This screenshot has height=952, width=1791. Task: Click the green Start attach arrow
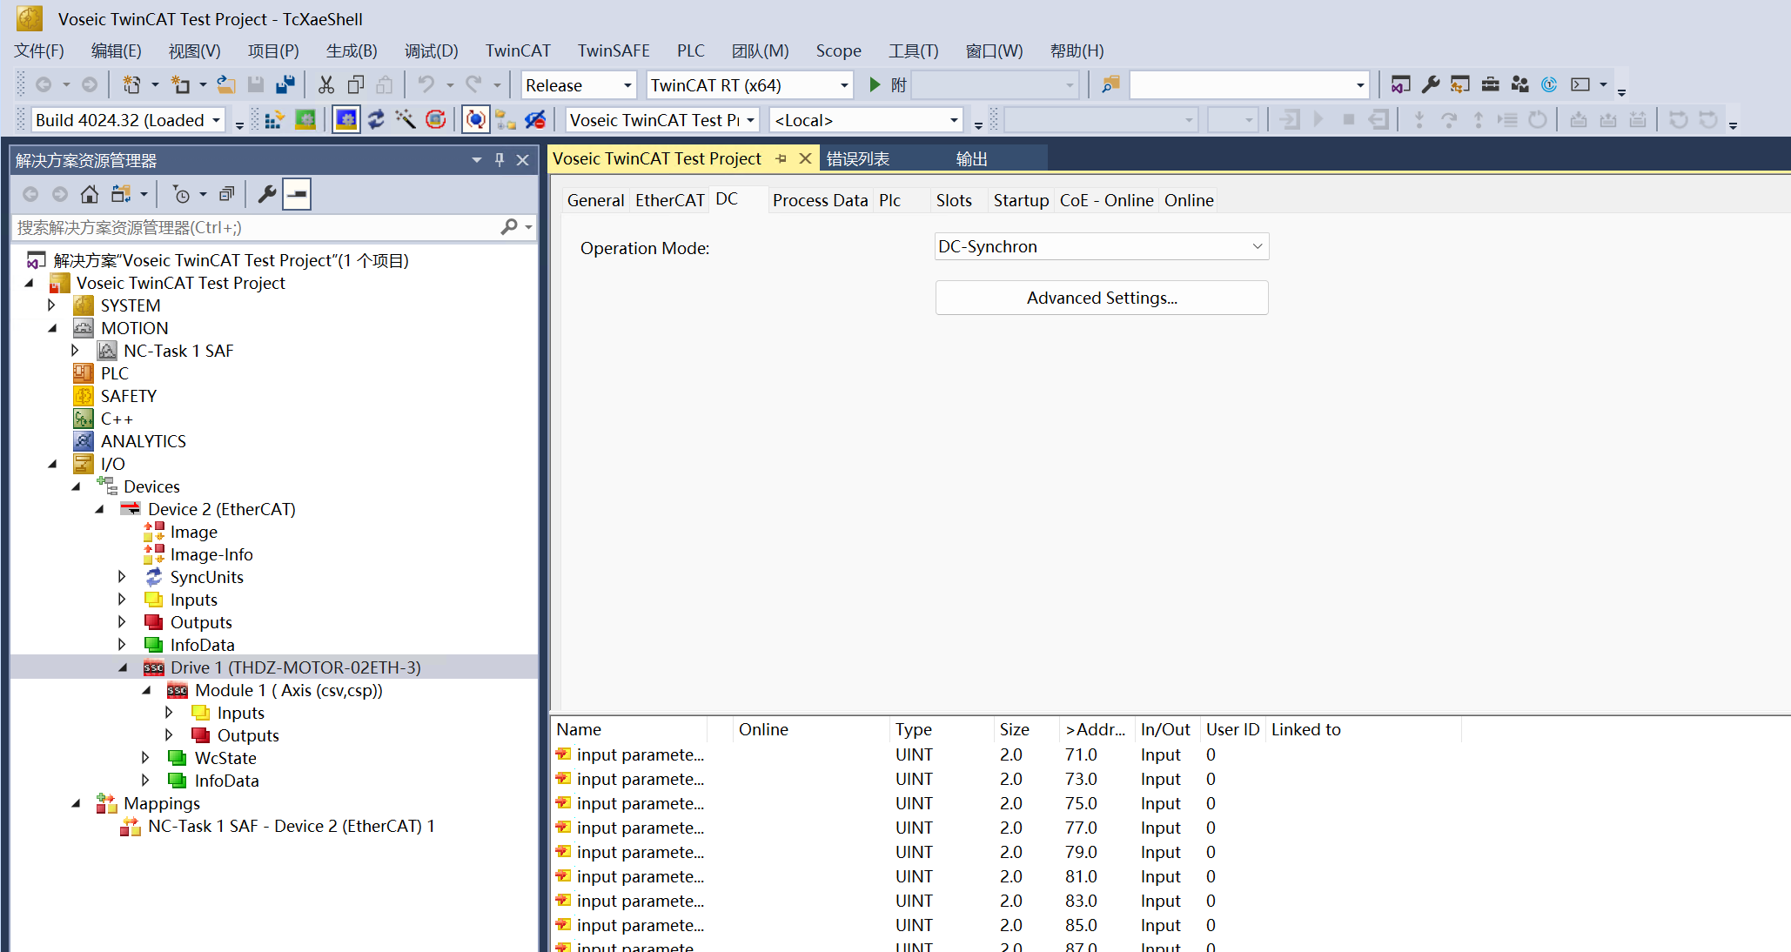(x=875, y=85)
